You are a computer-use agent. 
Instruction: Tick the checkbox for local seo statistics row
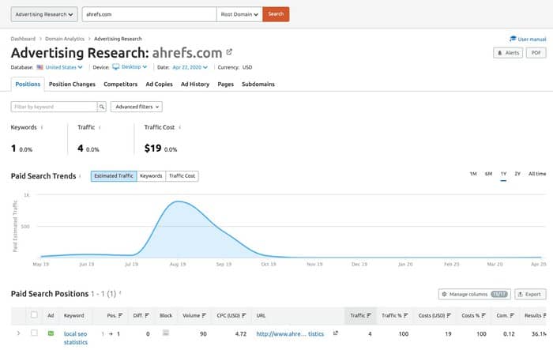pos(34,333)
